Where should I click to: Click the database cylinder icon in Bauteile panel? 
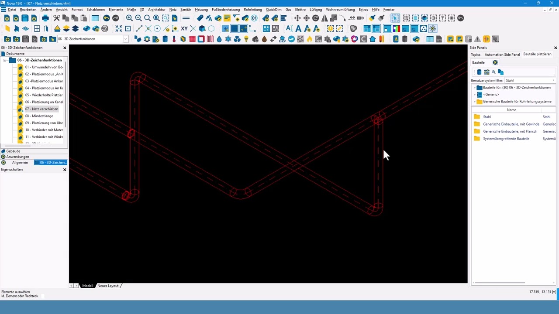pos(479,72)
